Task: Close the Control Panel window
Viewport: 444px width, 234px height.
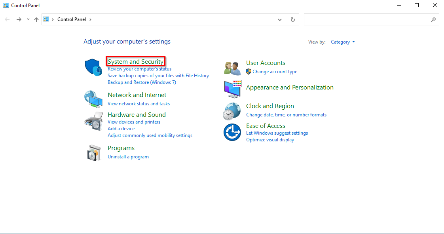Action: point(435,6)
